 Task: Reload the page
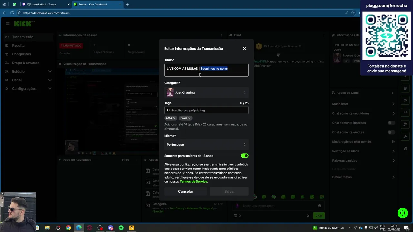[x=12, y=13]
